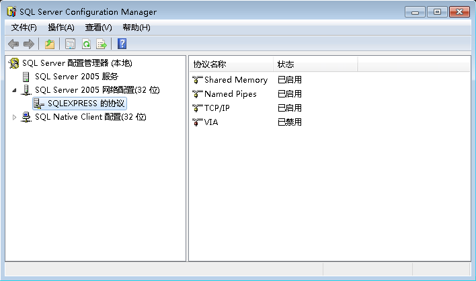The height and width of the screenshot is (281, 476).
Task: Open Properties toolbar icon
Action: pos(70,44)
